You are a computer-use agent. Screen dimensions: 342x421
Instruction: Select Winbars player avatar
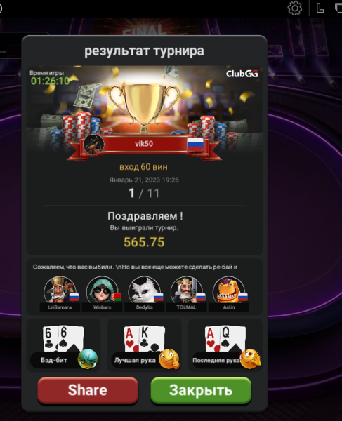[102, 291]
